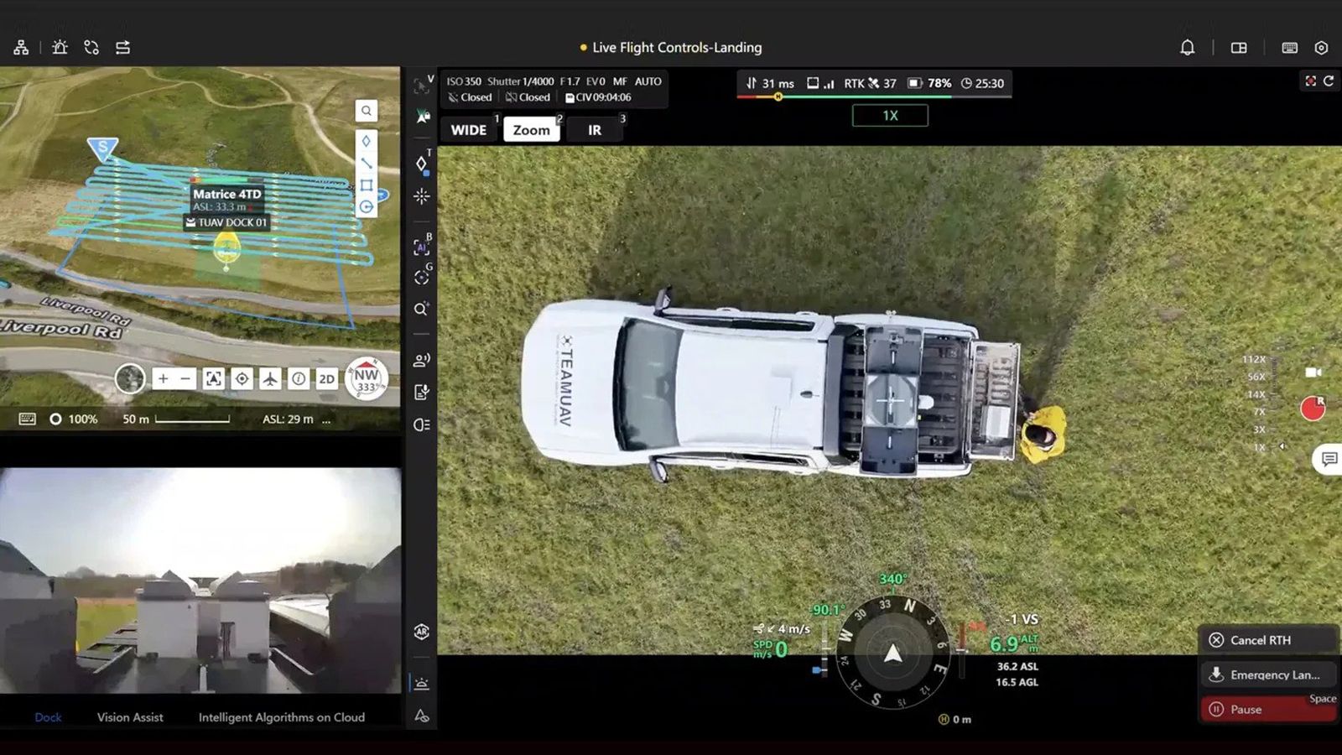Select the circle area tool on map
This screenshot has height=755, width=1342.
click(367, 206)
